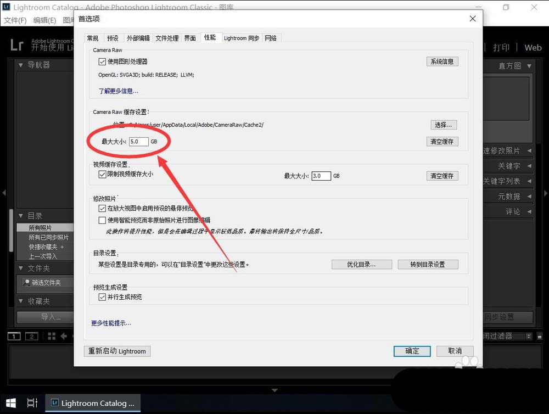Image resolution: width=549 pixels, height=414 pixels.
Task: Collapse the 直方图 panel
Action: coord(529,66)
